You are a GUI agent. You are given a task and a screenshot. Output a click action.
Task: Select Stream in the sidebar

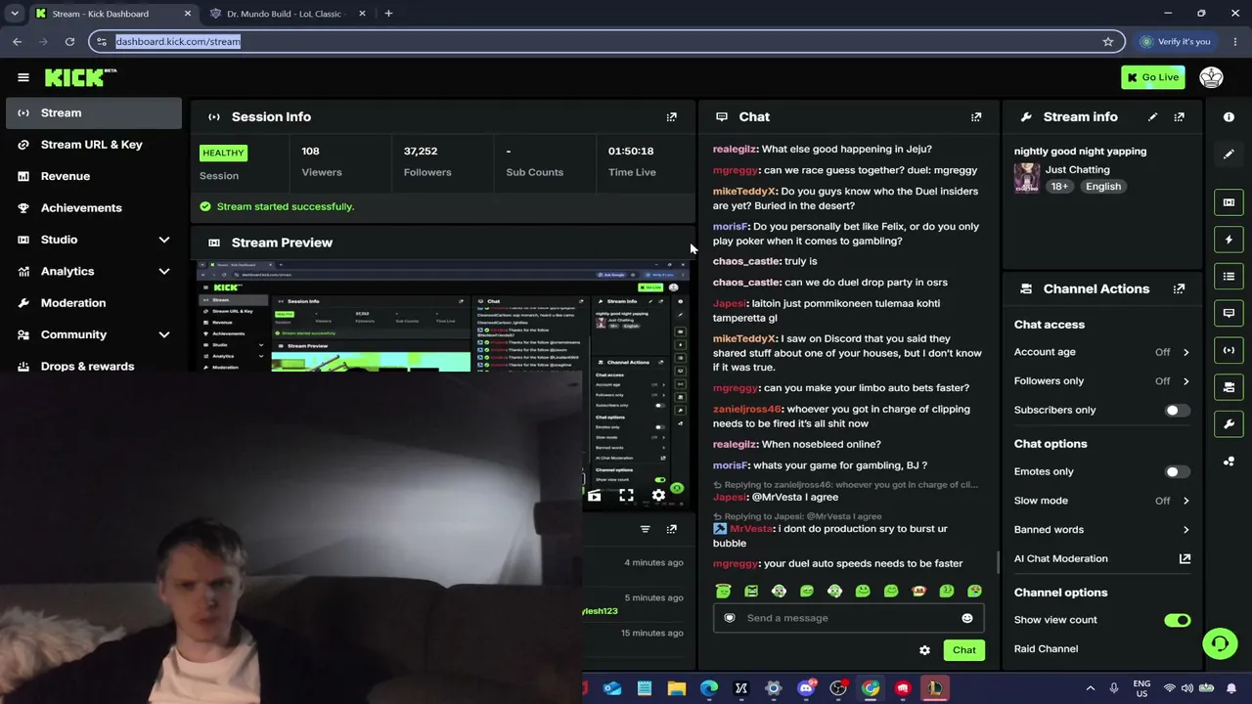tap(94, 112)
